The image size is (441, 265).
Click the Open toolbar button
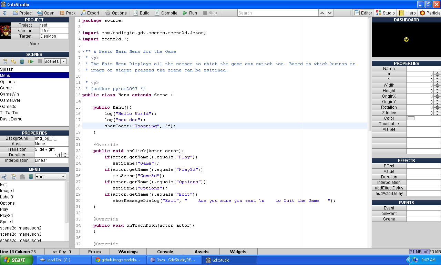(46, 13)
